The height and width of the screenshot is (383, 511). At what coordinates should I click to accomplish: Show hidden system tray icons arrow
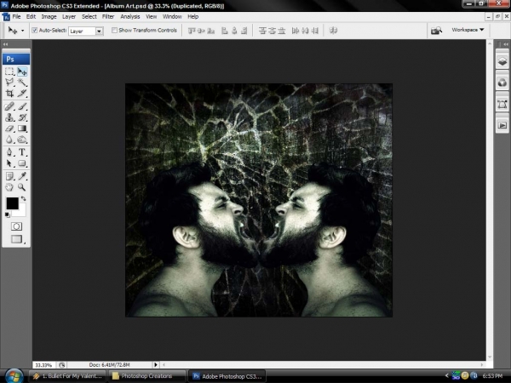pos(447,376)
